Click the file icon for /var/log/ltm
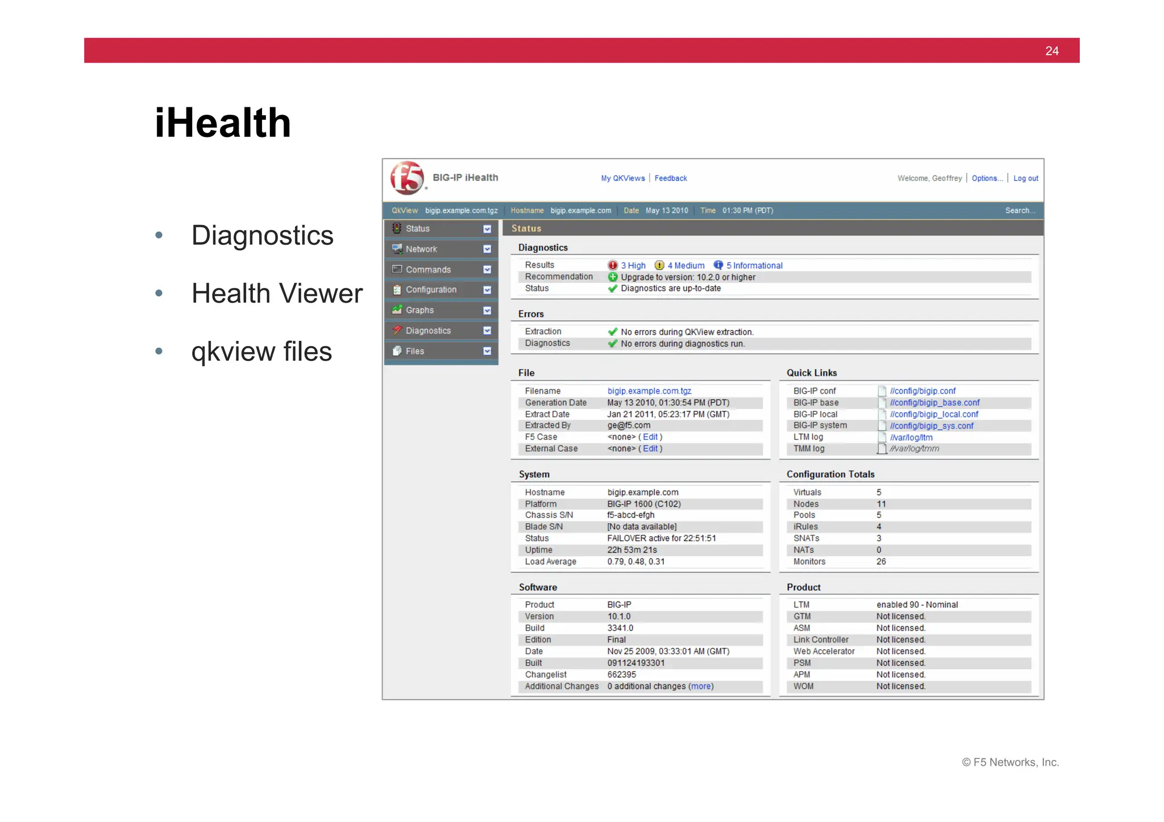 882,437
